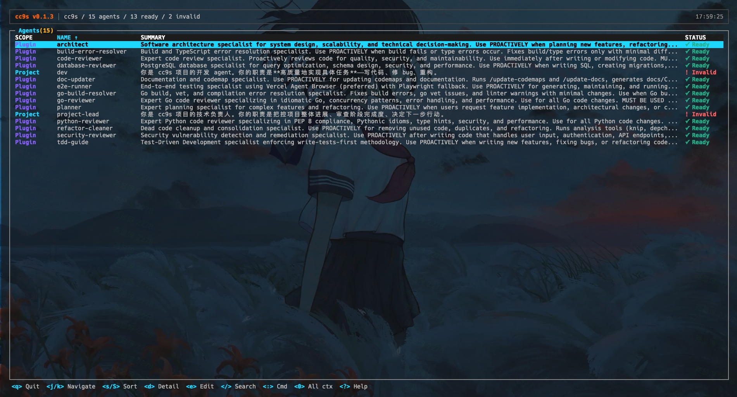Click the j/k Navigate hint

point(71,387)
